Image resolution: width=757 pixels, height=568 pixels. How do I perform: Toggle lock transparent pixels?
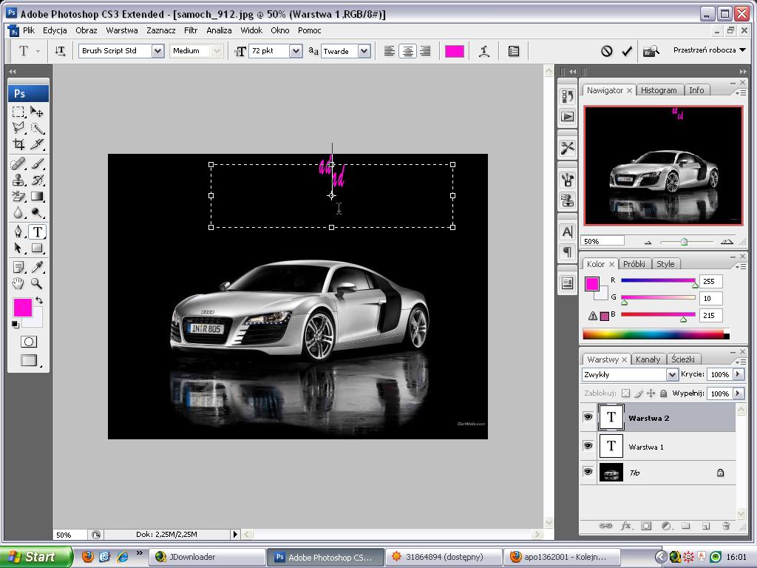pos(625,393)
